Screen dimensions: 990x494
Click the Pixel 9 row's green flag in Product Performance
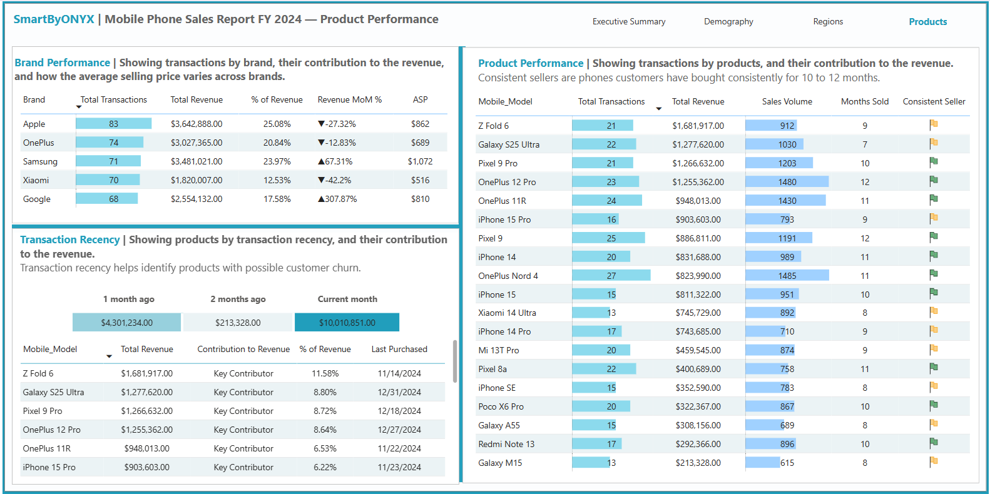click(934, 237)
